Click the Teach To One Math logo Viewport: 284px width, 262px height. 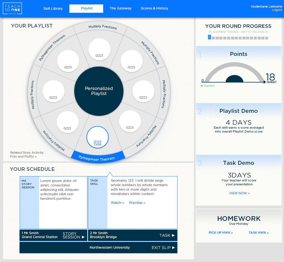[12, 8]
